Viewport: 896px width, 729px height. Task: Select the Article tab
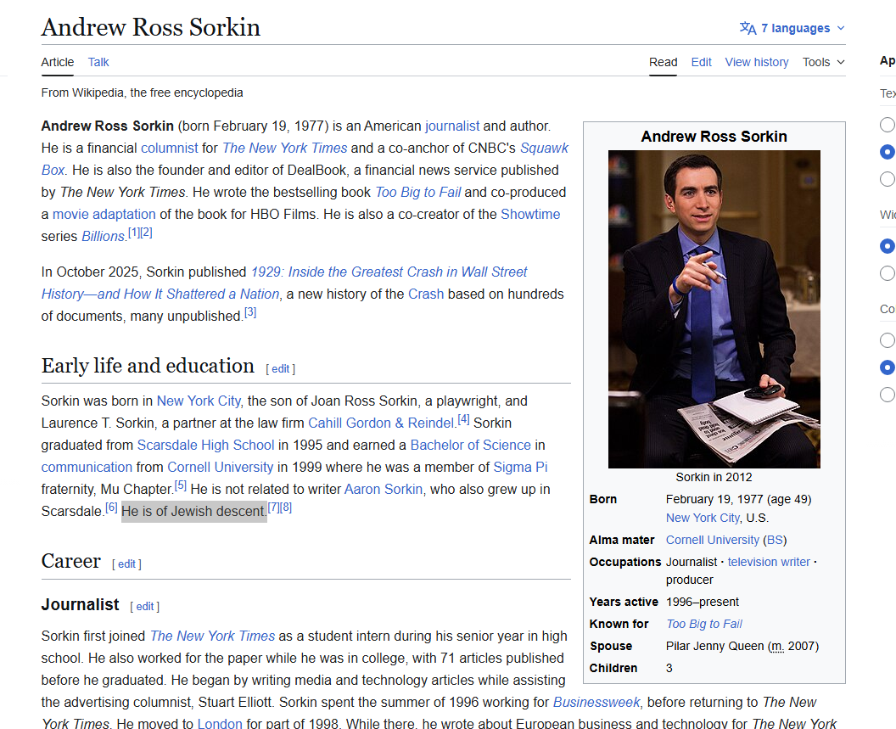pyautogui.click(x=57, y=62)
